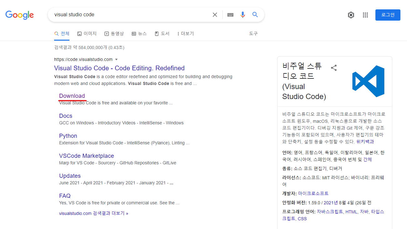Click the 마이크로소프트 developer link

(x=313, y=193)
